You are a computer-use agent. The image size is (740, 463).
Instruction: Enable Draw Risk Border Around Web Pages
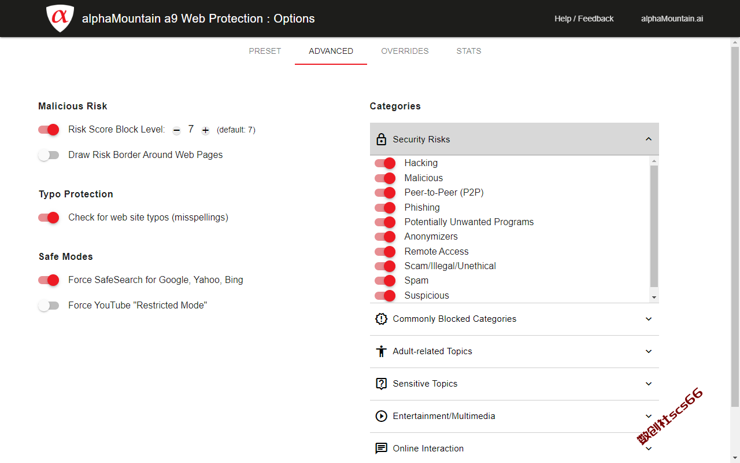point(49,155)
